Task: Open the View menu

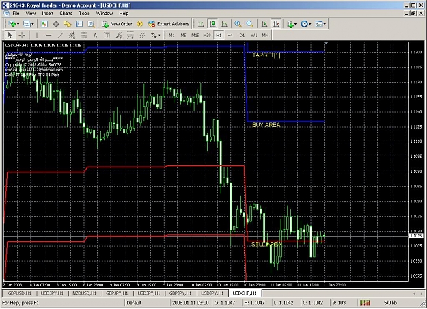Action: 31,14
